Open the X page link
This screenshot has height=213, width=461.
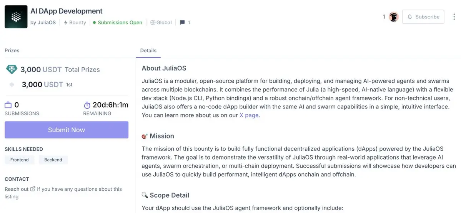coord(249,115)
